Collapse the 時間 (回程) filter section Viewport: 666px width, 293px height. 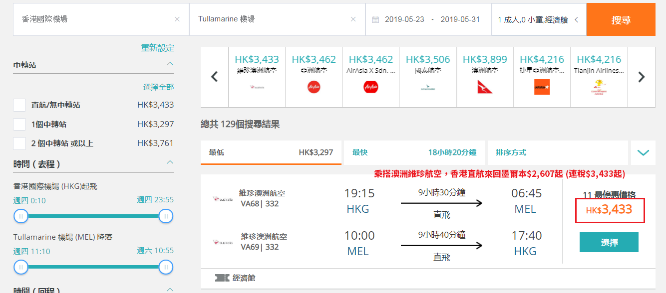170,290
